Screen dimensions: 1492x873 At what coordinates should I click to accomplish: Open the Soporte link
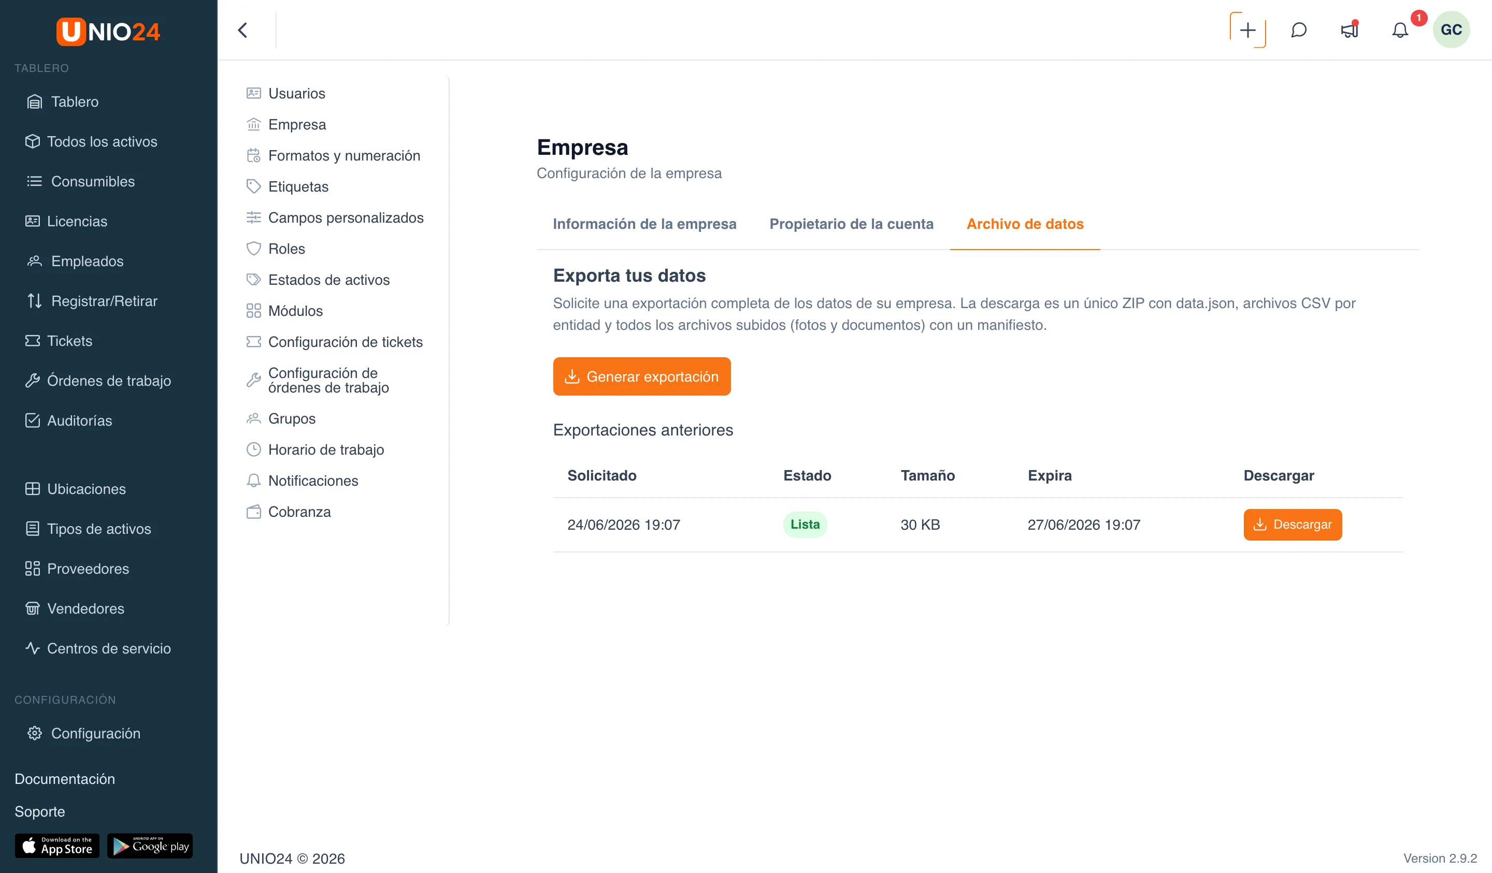tap(40, 811)
